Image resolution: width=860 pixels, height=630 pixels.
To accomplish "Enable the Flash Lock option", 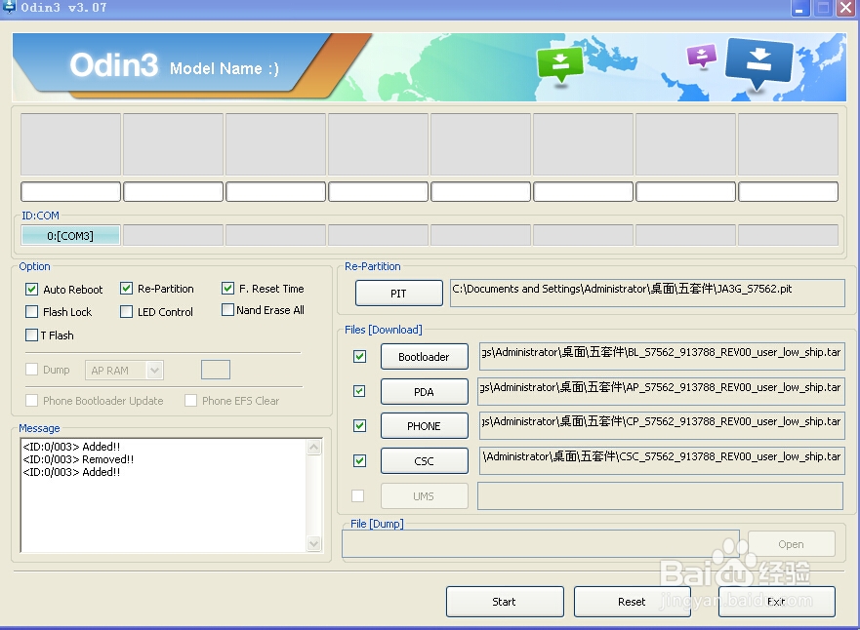I will point(32,312).
